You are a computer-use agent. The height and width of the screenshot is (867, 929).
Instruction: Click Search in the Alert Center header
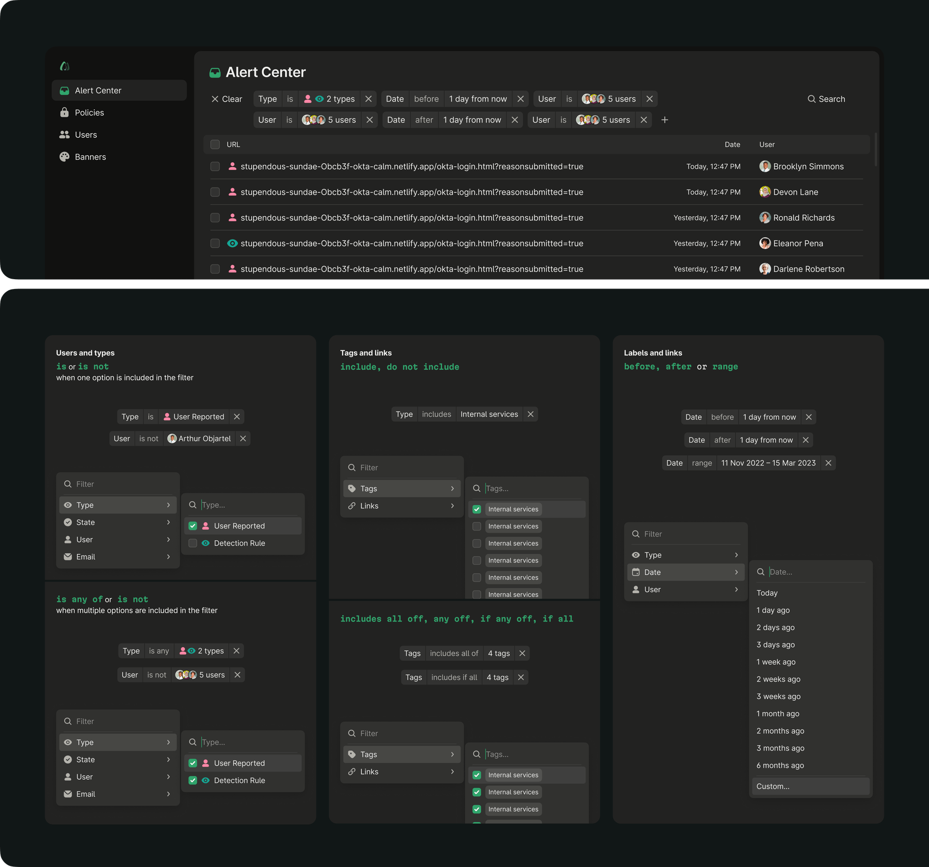point(826,99)
